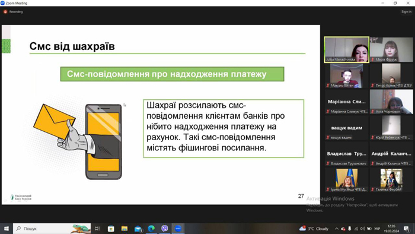Launch Microsoft Edge from the taskbar
The width and height of the screenshot is (415, 234).
point(151,228)
